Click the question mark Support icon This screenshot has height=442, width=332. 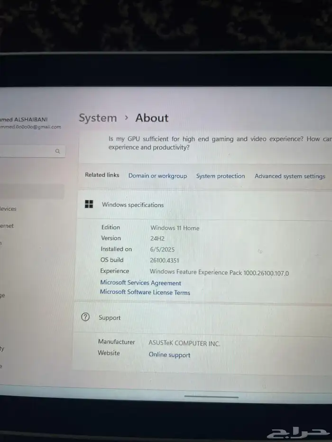point(85,317)
